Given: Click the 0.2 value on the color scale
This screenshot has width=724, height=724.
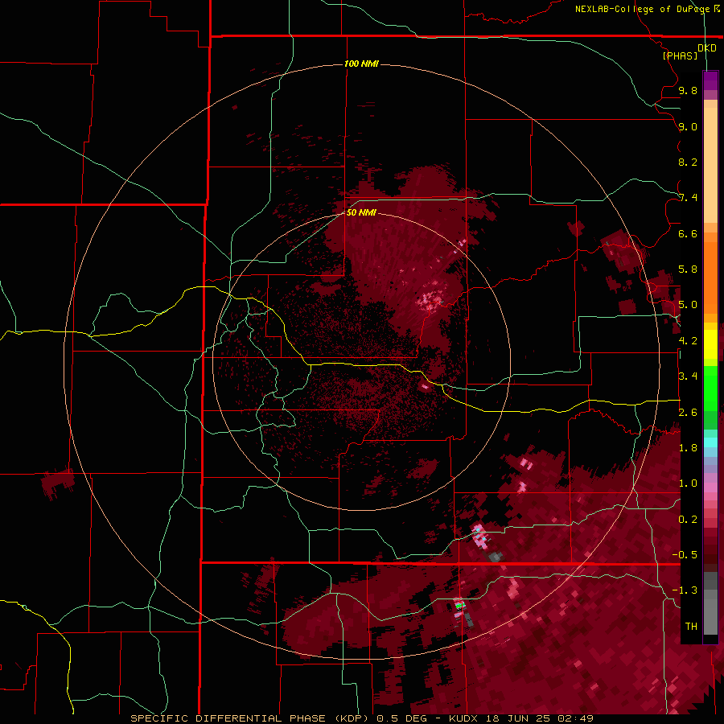Looking at the screenshot, I should coord(688,520).
